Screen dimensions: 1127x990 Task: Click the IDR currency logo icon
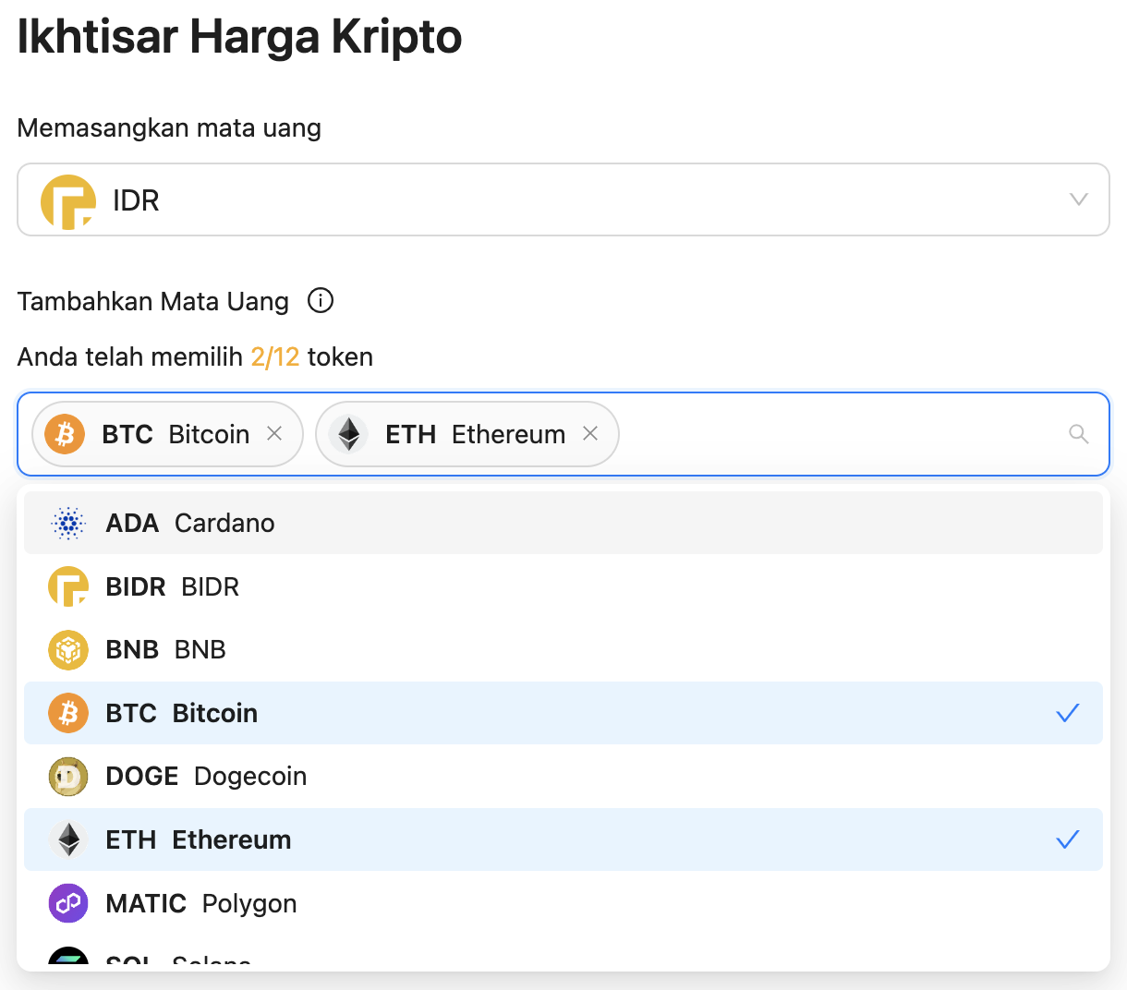[x=68, y=201]
